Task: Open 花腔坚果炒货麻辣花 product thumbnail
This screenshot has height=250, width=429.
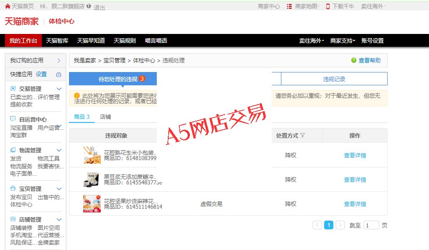Action: click(92, 204)
